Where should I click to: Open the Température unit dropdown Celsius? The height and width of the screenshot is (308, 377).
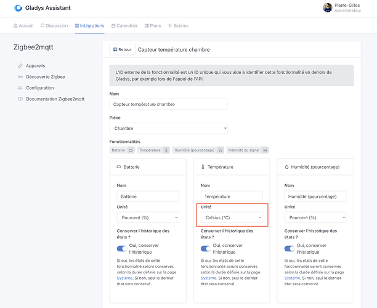click(232, 217)
